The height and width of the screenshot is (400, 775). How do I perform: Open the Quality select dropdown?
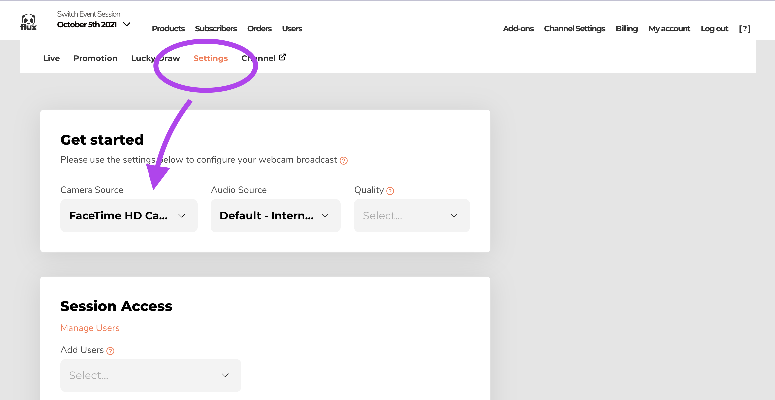click(x=412, y=216)
